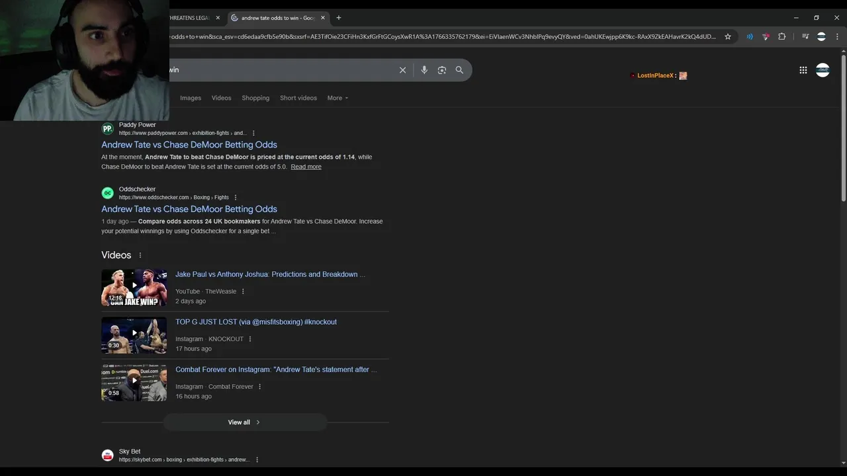Click the '2 days ago' timestamp

[191, 301]
